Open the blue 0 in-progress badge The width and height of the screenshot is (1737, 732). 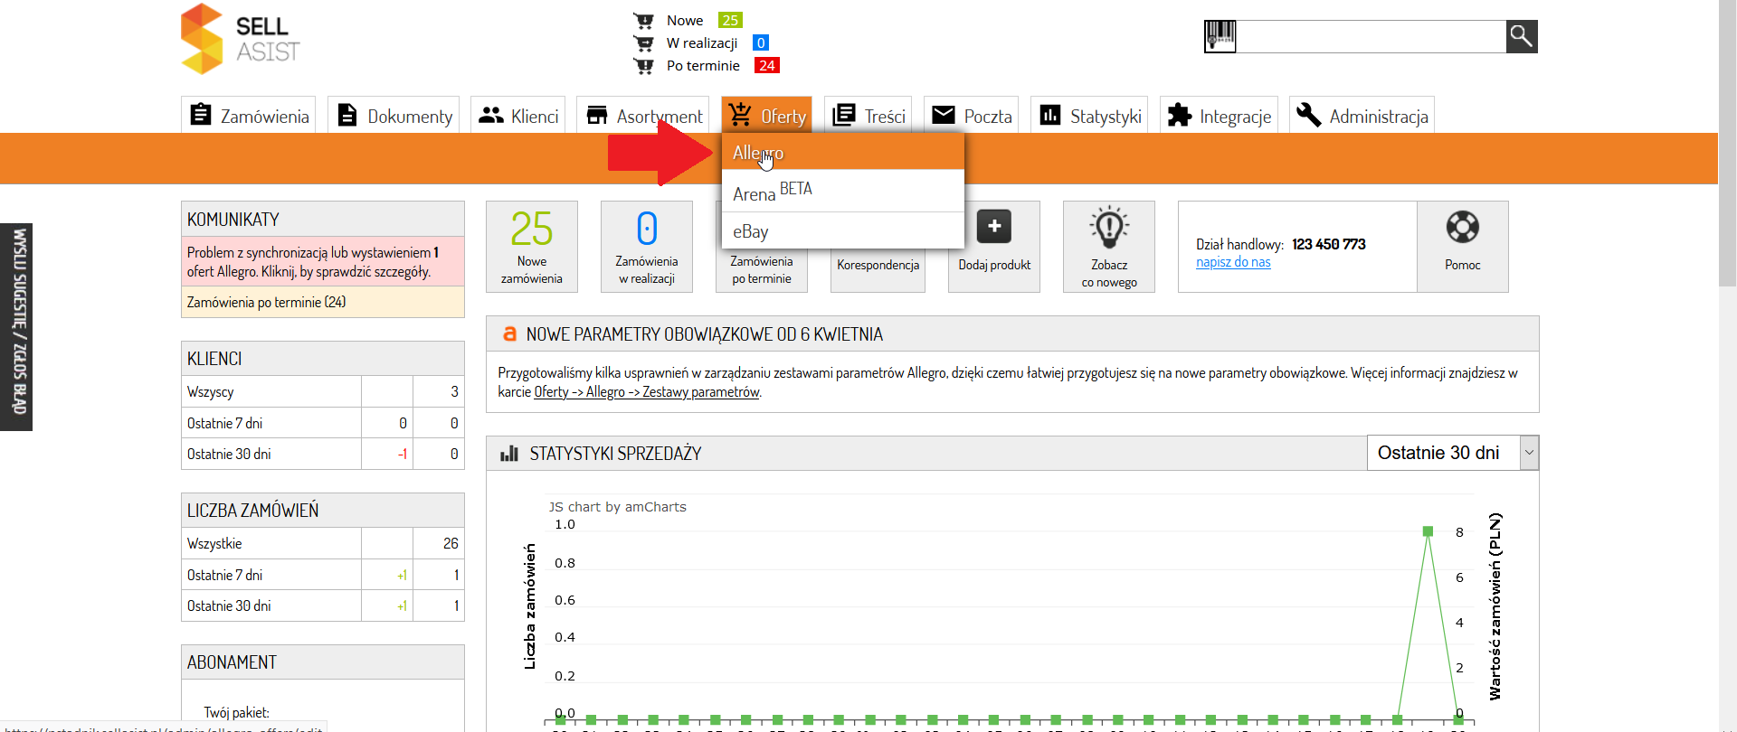(x=761, y=42)
